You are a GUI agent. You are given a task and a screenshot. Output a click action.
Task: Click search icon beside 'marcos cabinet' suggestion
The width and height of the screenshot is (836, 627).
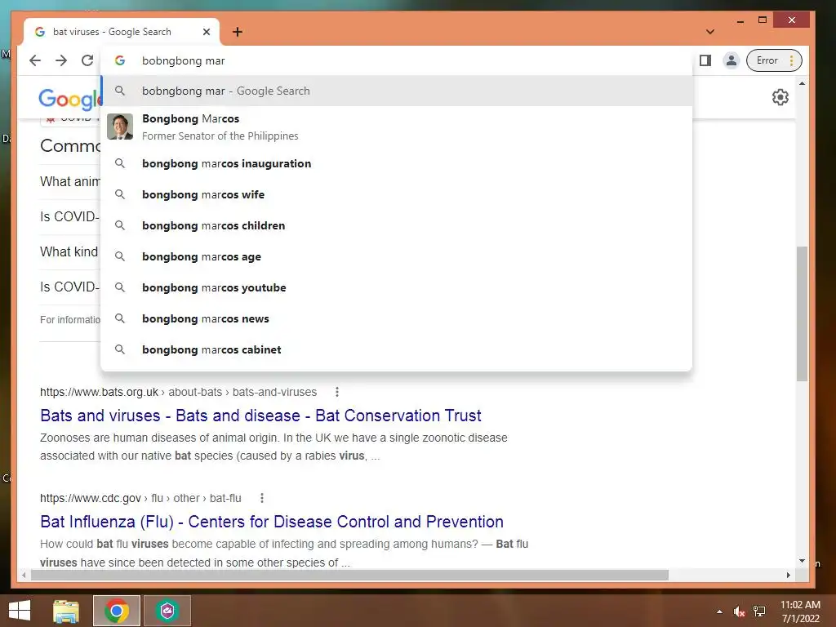pyautogui.click(x=120, y=349)
